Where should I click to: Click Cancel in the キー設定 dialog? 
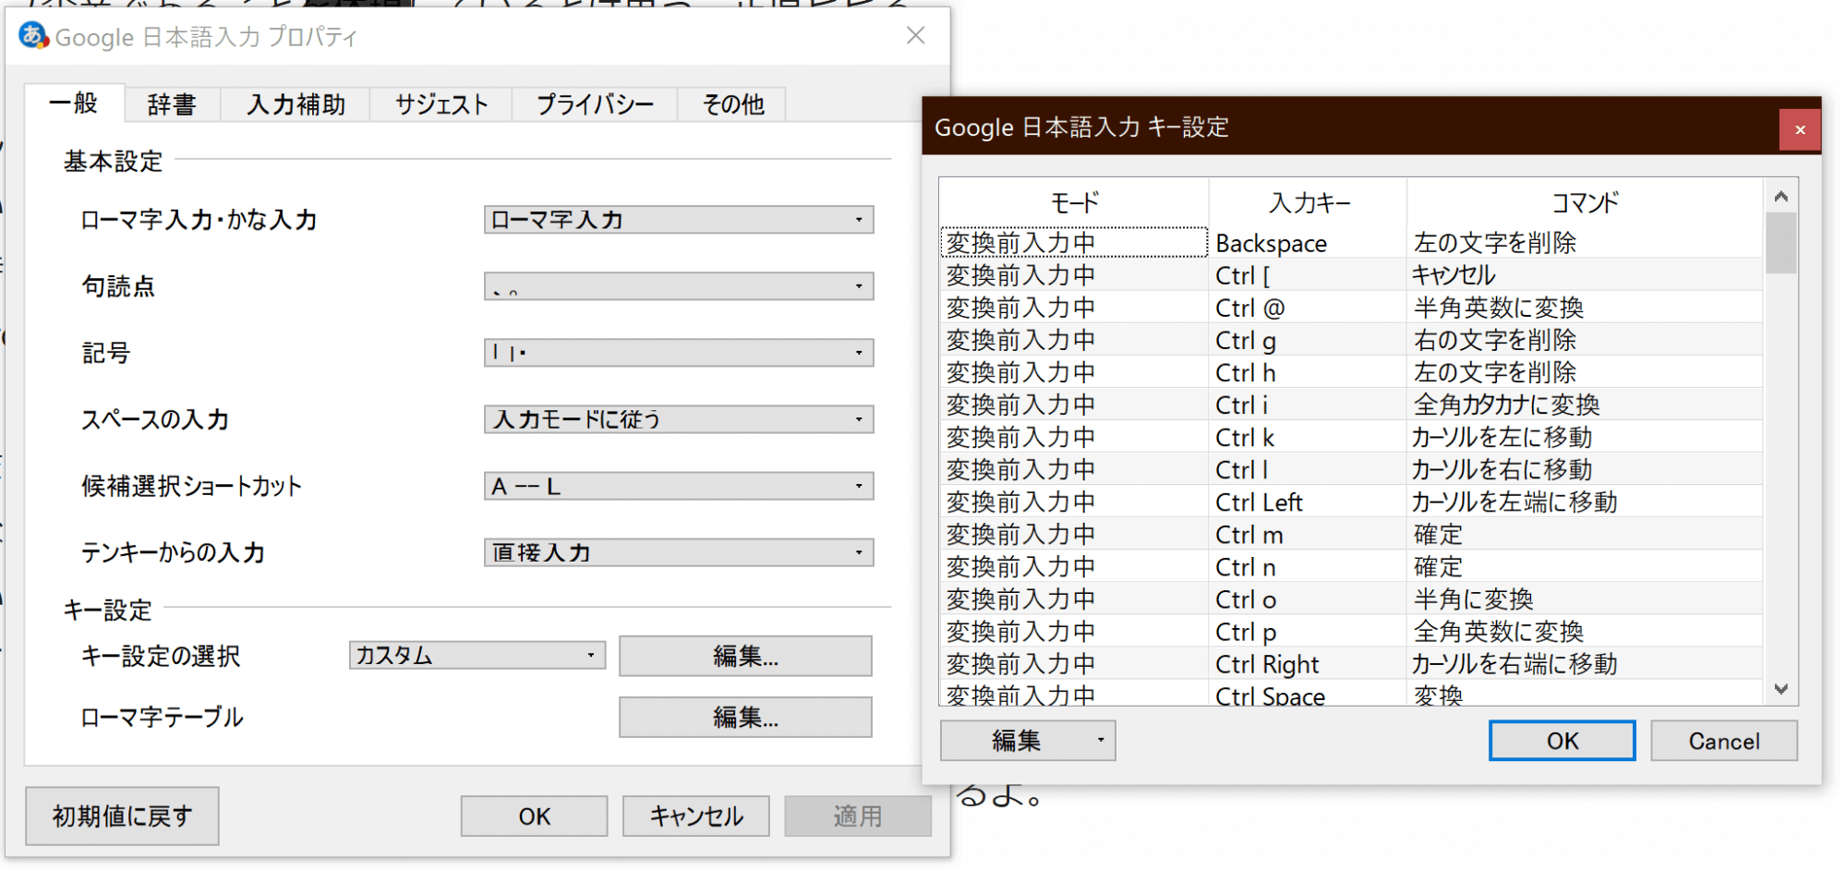(1724, 741)
